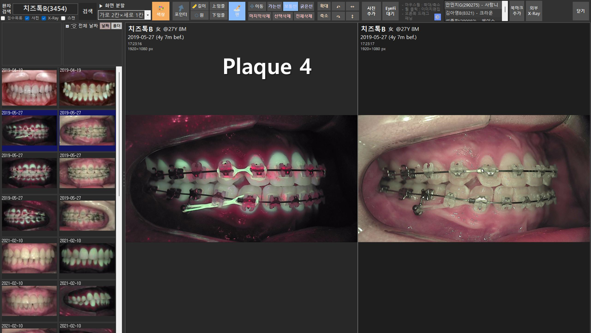Click the camera icon beside 전체 날짜
Image resolution: width=591 pixels, height=333 pixels.
pyautogui.click(x=74, y=26)
